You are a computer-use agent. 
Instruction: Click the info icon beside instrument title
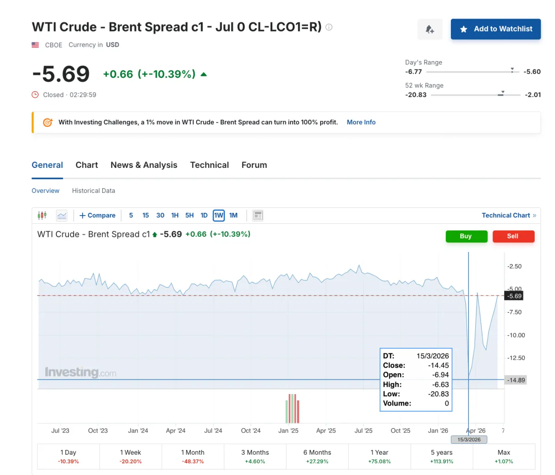[329, 27]
